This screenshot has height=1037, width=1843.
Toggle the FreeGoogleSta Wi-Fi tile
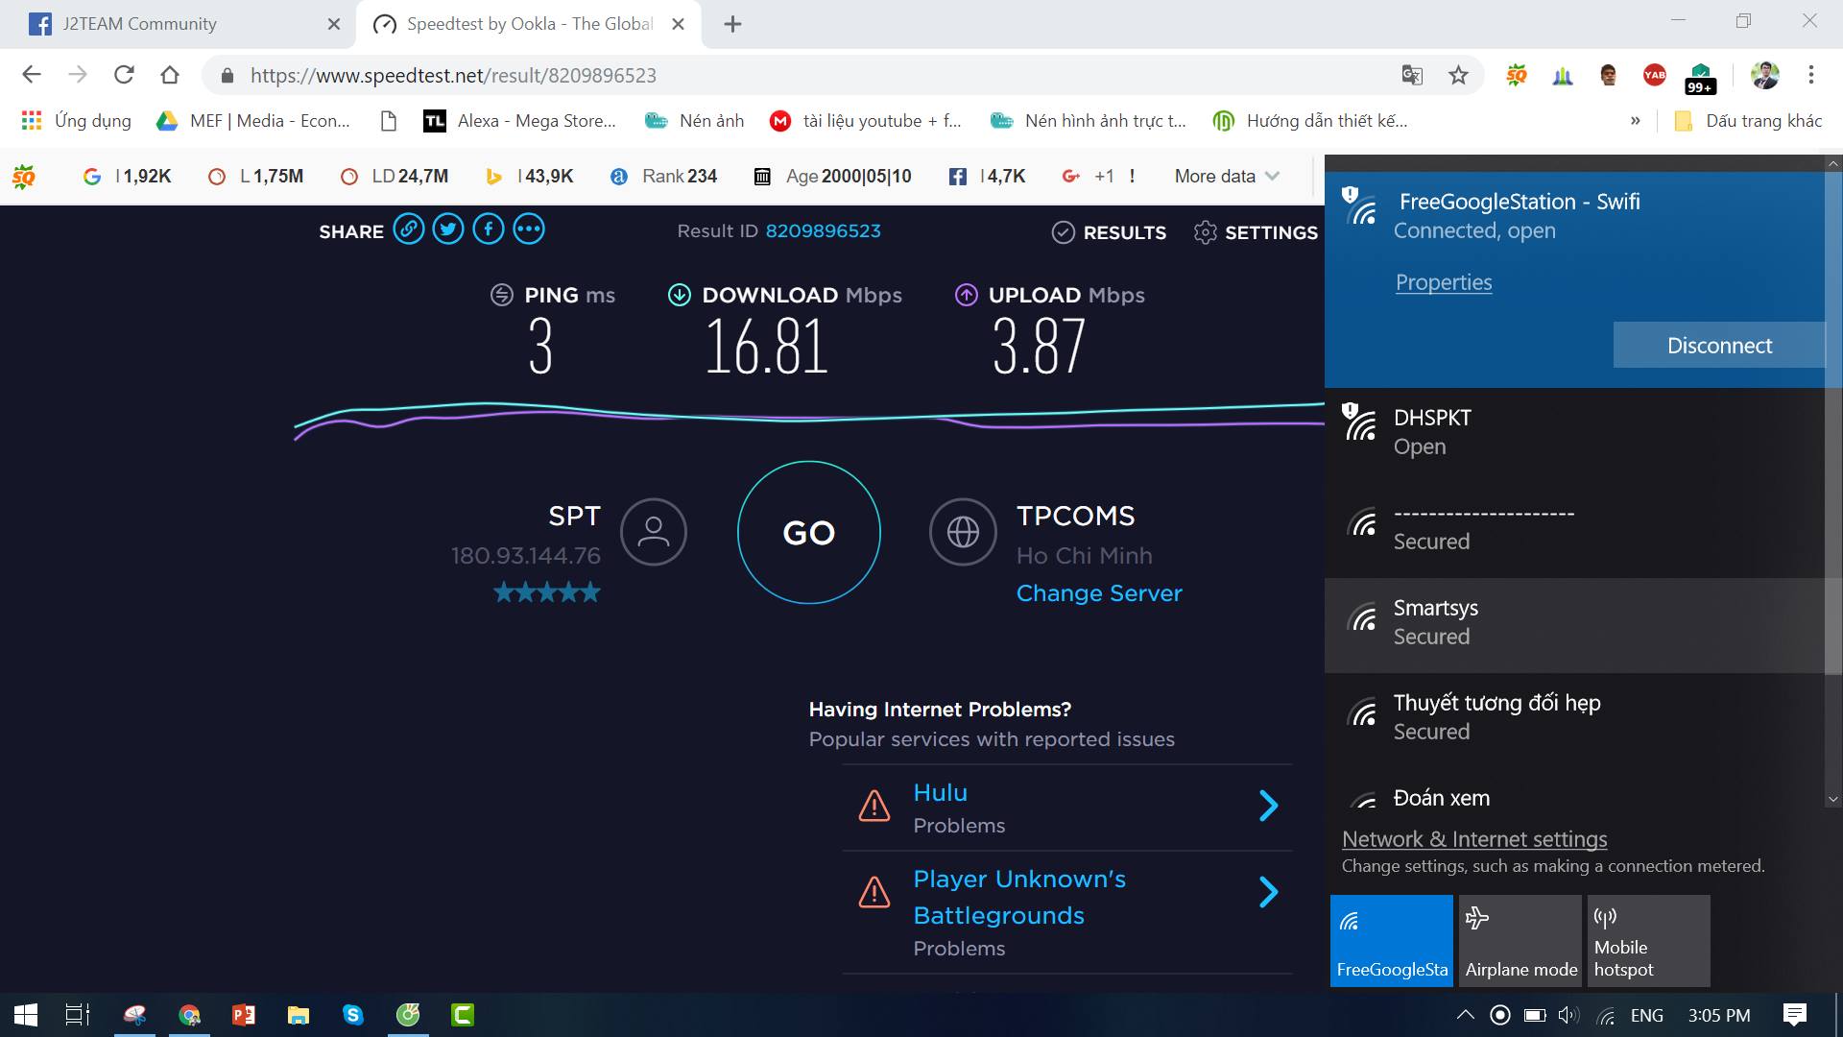coord(1392,941)
